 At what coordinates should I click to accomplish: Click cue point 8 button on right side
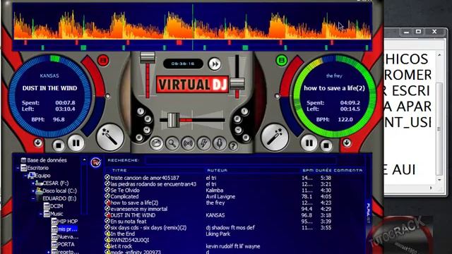[246, 138]
